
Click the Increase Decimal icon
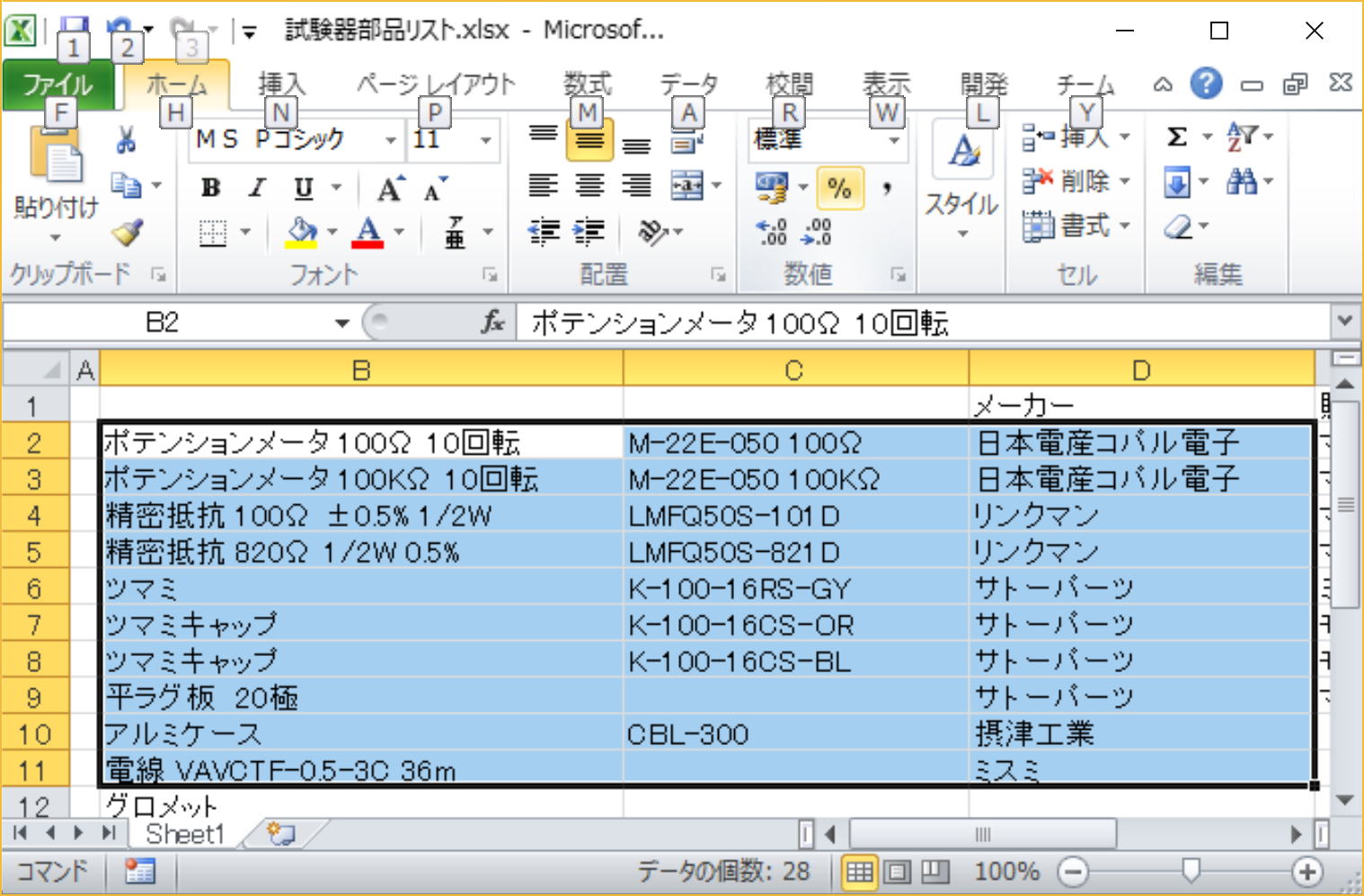[x=772, y=232]
